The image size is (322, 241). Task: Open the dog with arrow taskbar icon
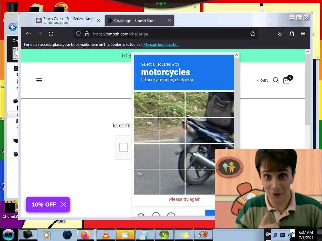tap(203, 235)
